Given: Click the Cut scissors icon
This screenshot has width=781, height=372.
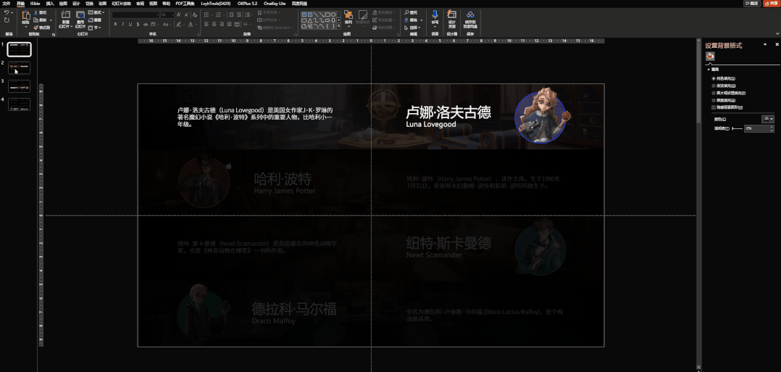Looking at the screenshot, I should point(36,12).
